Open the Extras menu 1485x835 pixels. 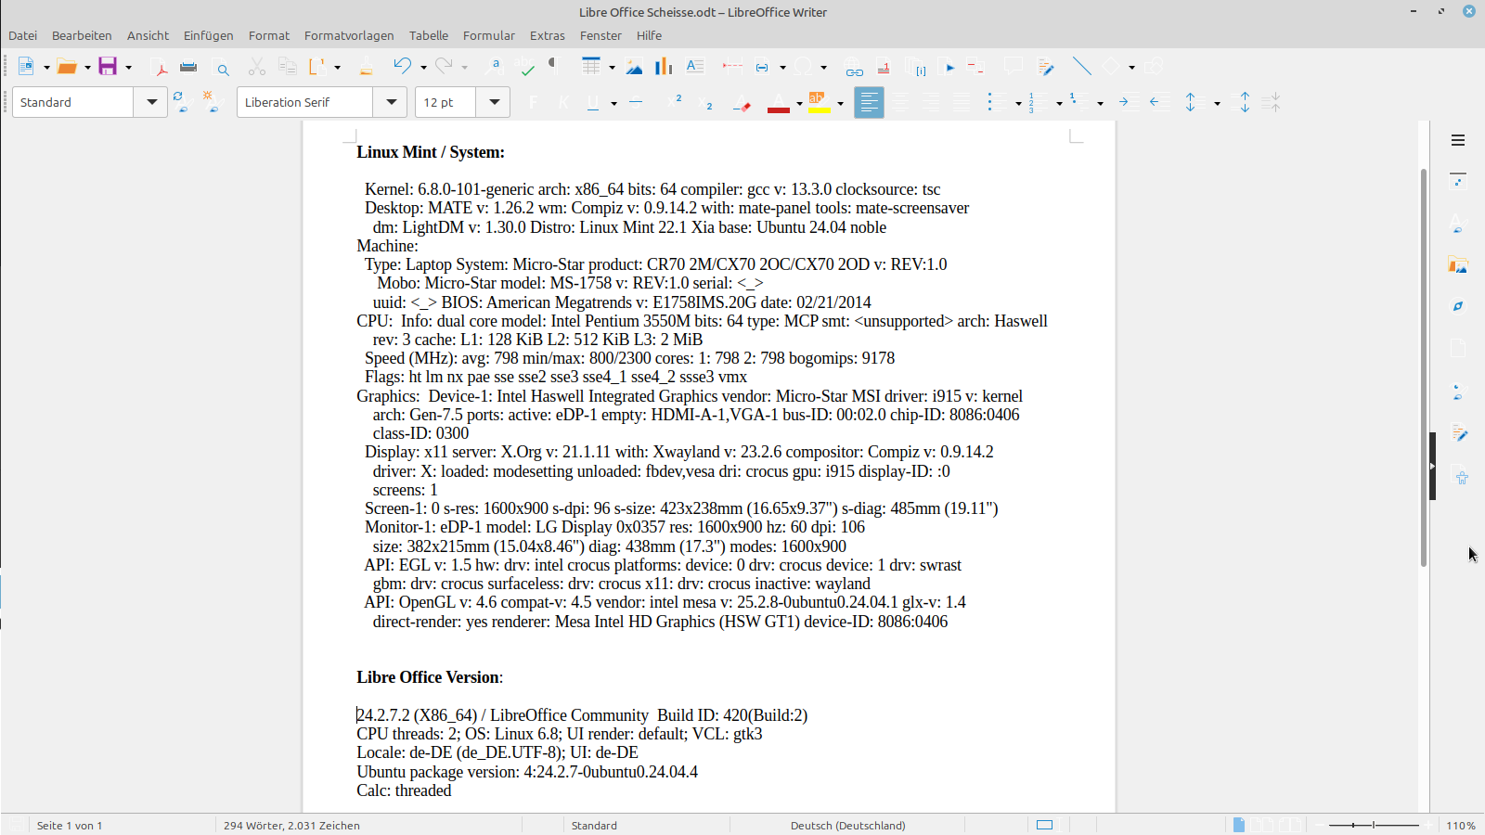pos(547,35)
